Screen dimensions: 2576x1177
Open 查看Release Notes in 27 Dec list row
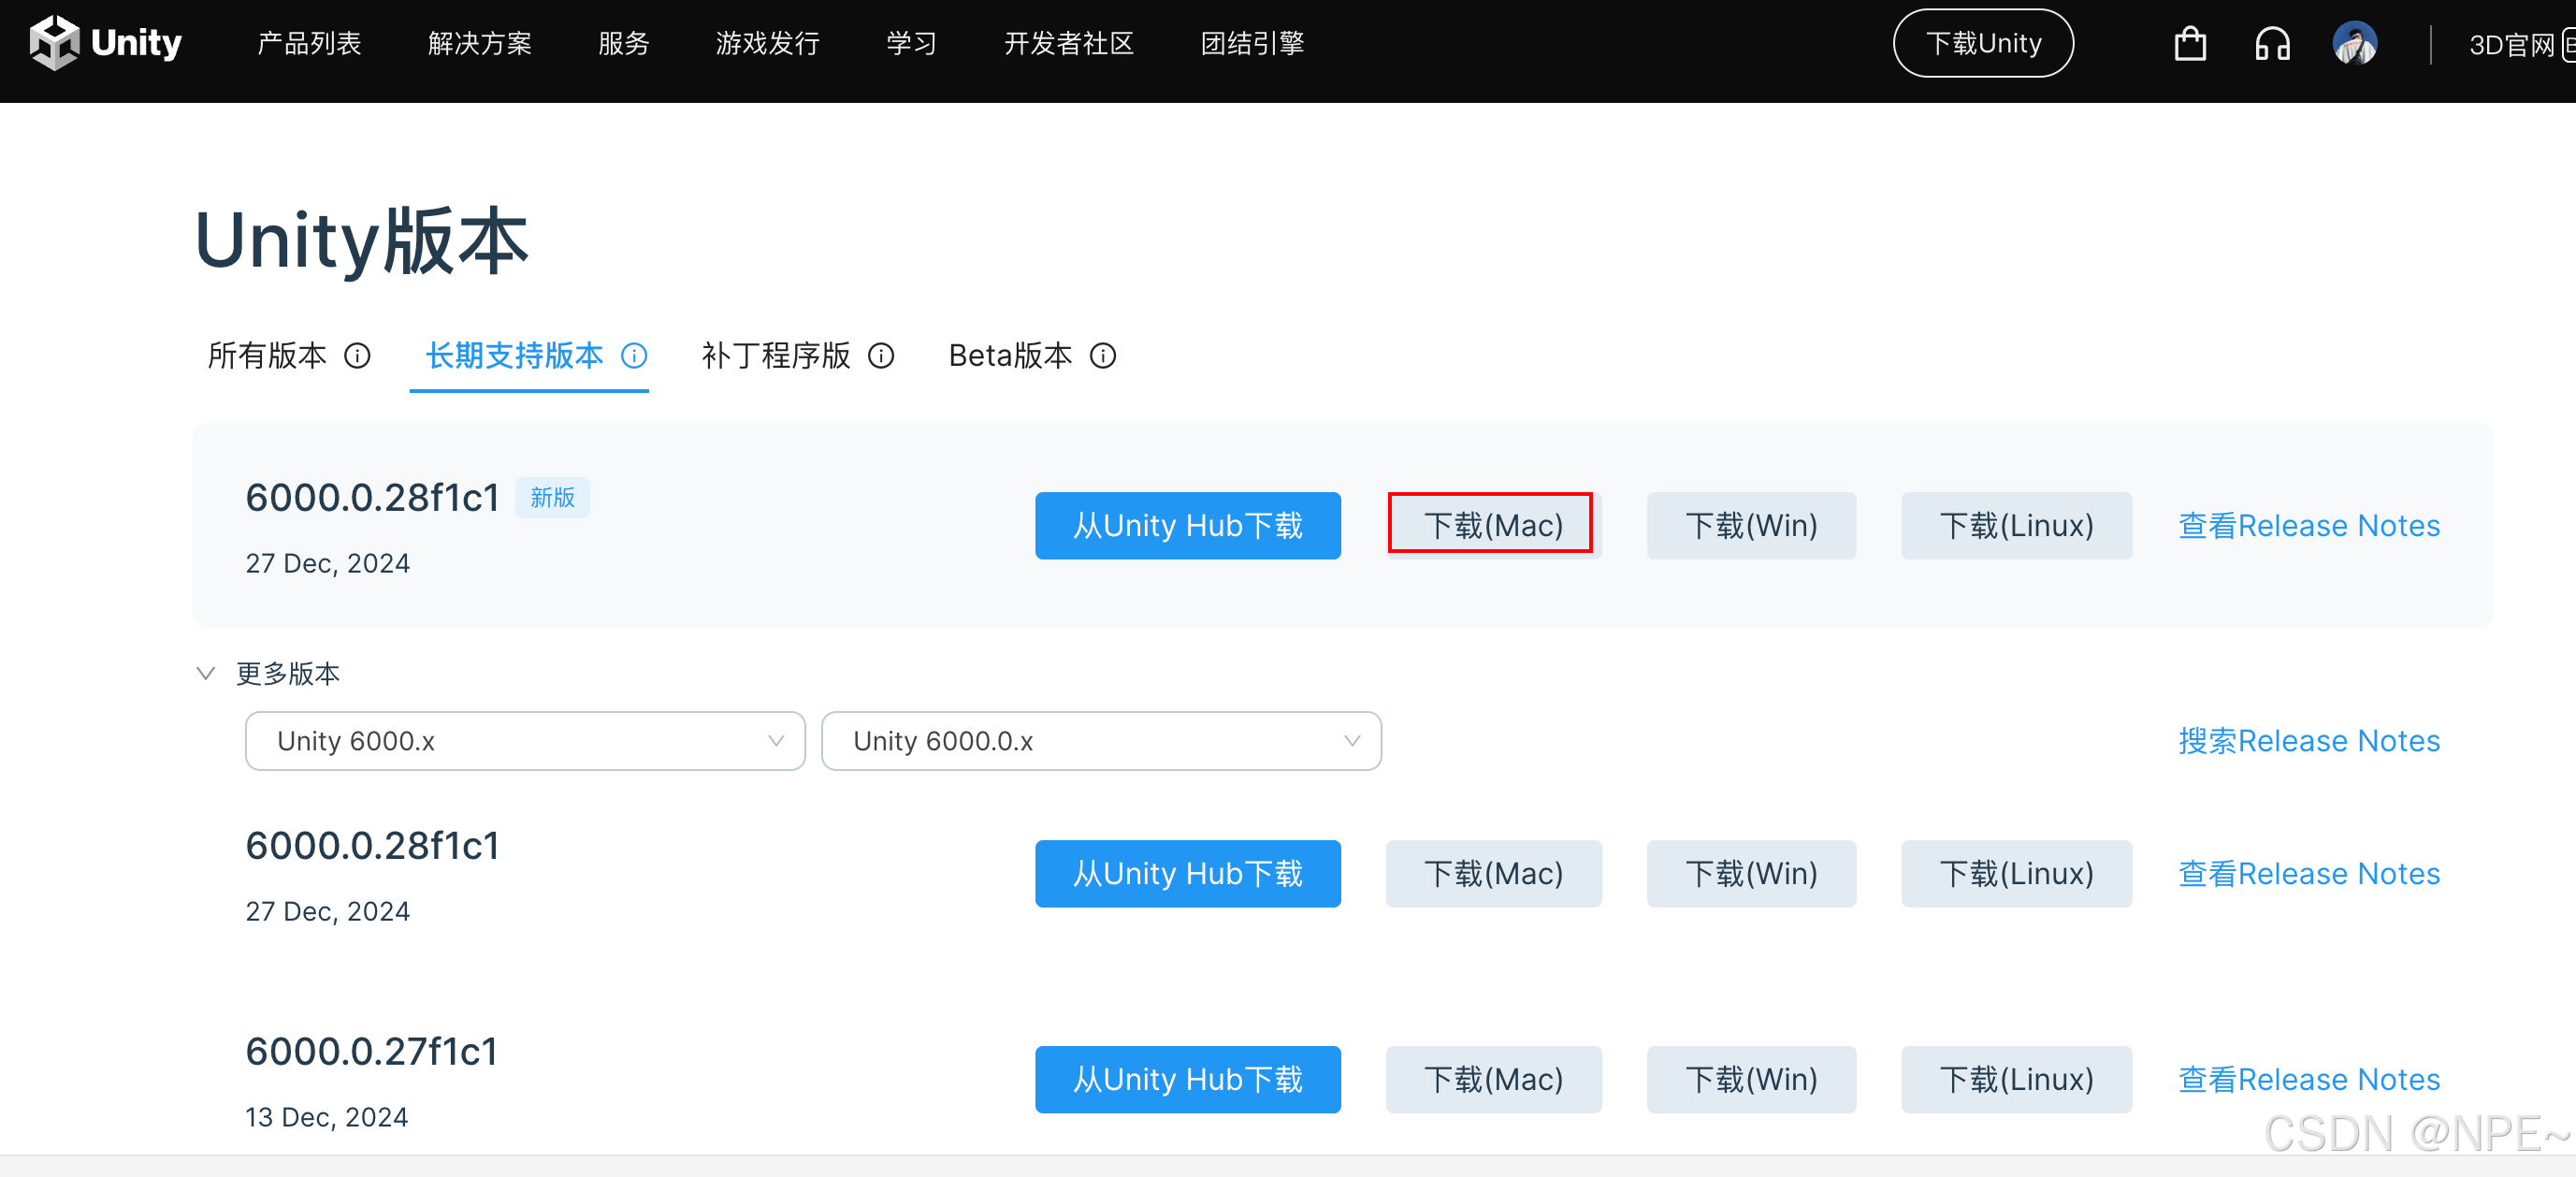click(2309, 874)
